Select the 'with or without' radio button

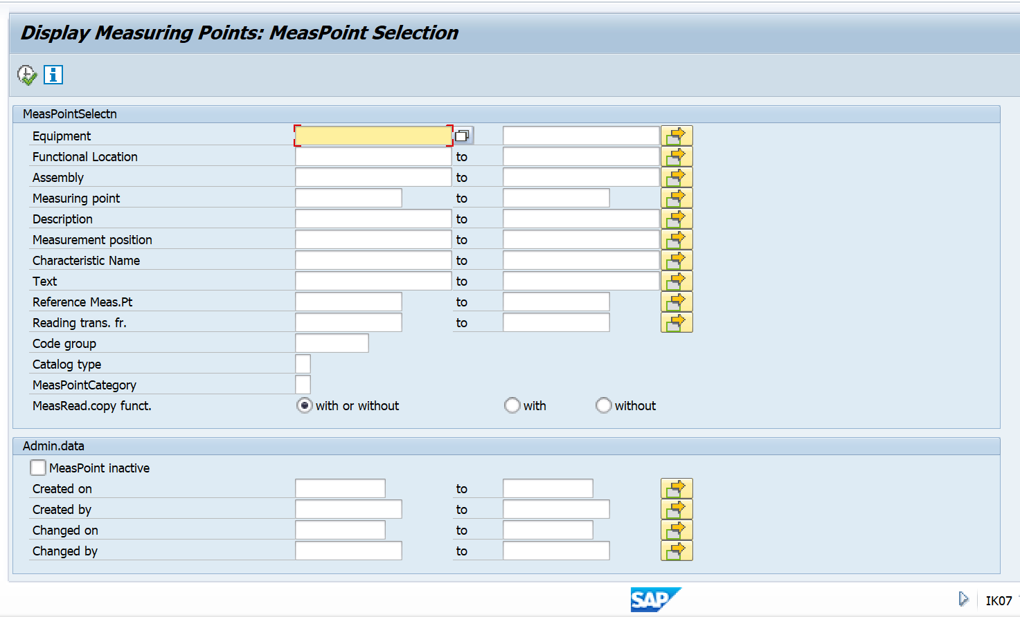click(304, 405)
